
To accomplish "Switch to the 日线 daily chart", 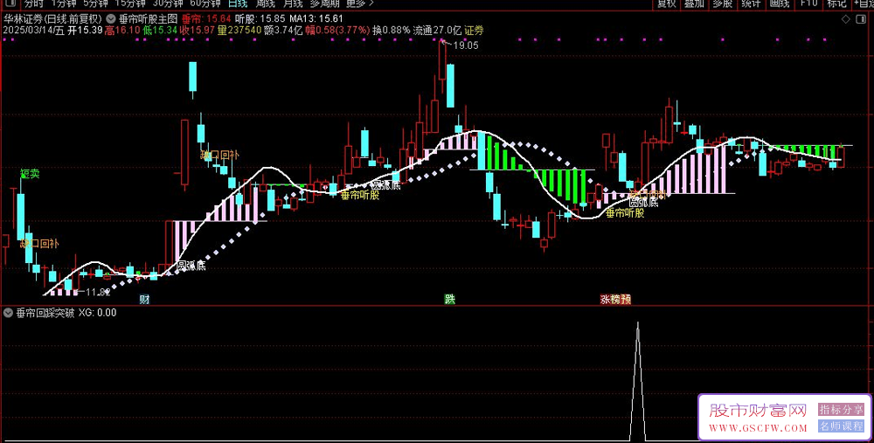I will pos(238,3).
